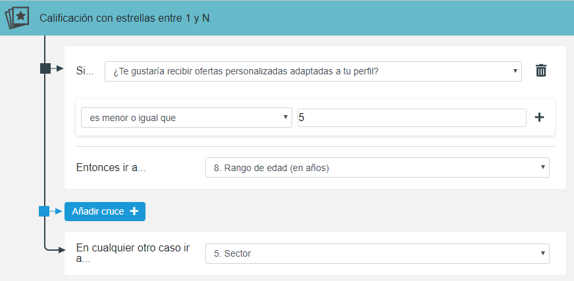Screen dimensions: 574x281
Task: Open the '5. Sector' destination dropdown
Action: tap(377, 253)
